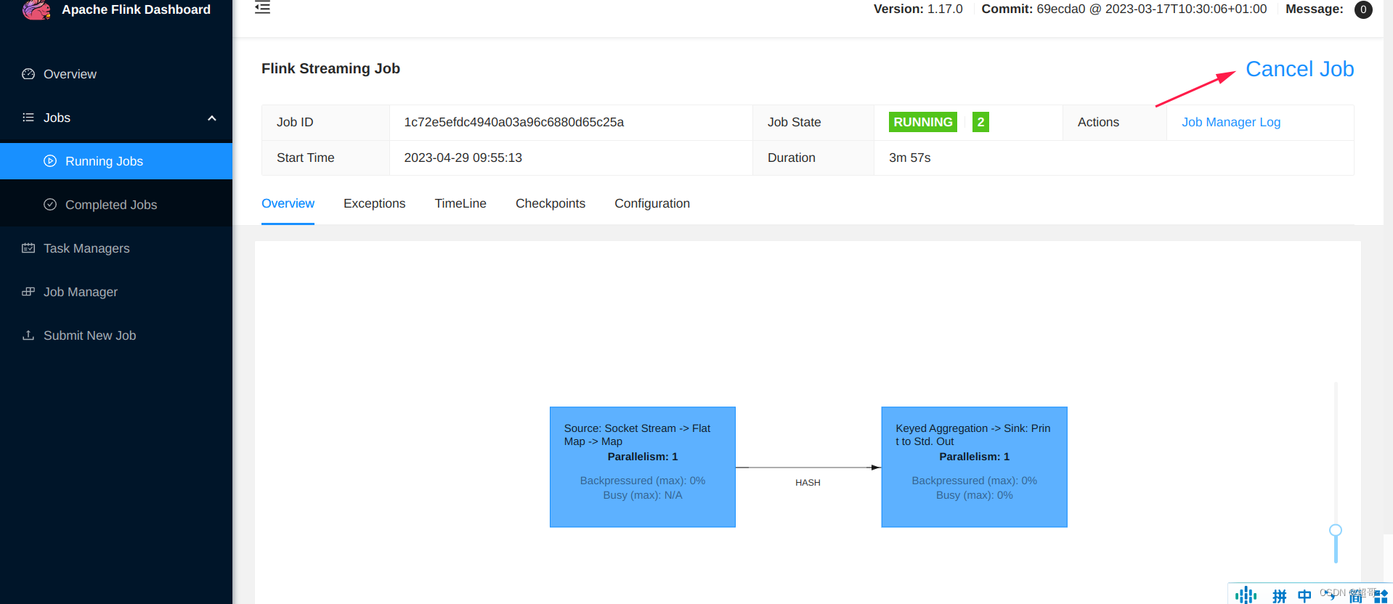The width and height of the screenshot is (1393, 604).
Task: Click the zoom slider track above handle
Action: pos(1336,454)
